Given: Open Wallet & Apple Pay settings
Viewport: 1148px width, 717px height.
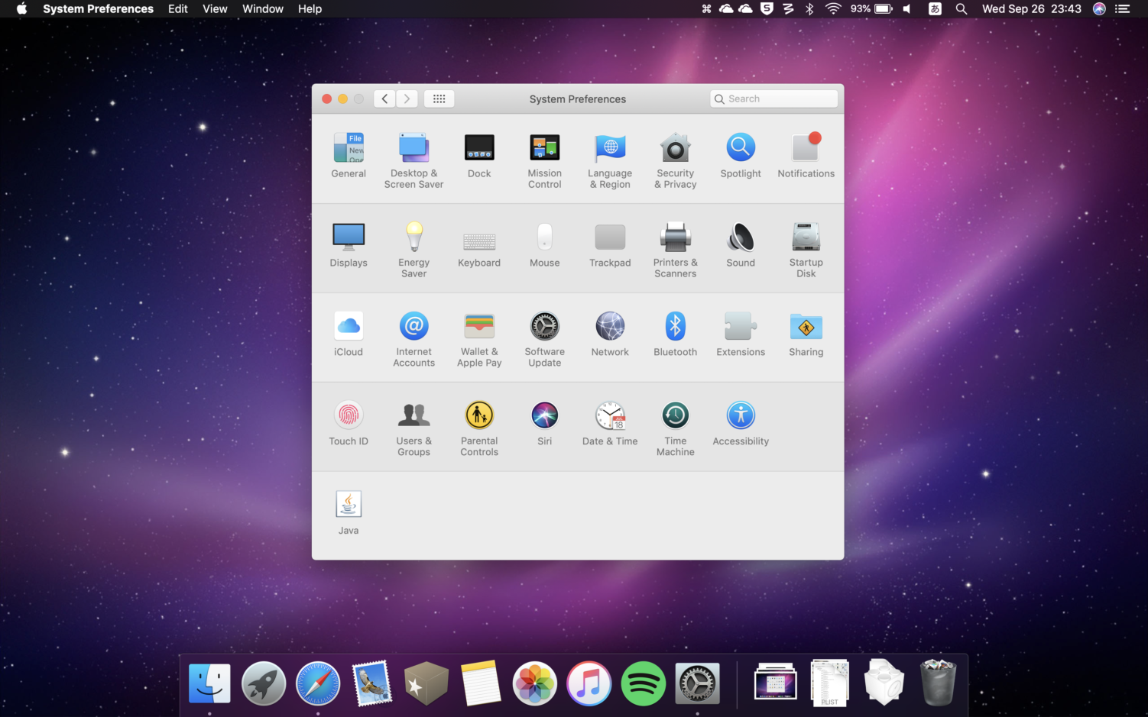Looking at the screenshot, I should [x=479, y=339].
